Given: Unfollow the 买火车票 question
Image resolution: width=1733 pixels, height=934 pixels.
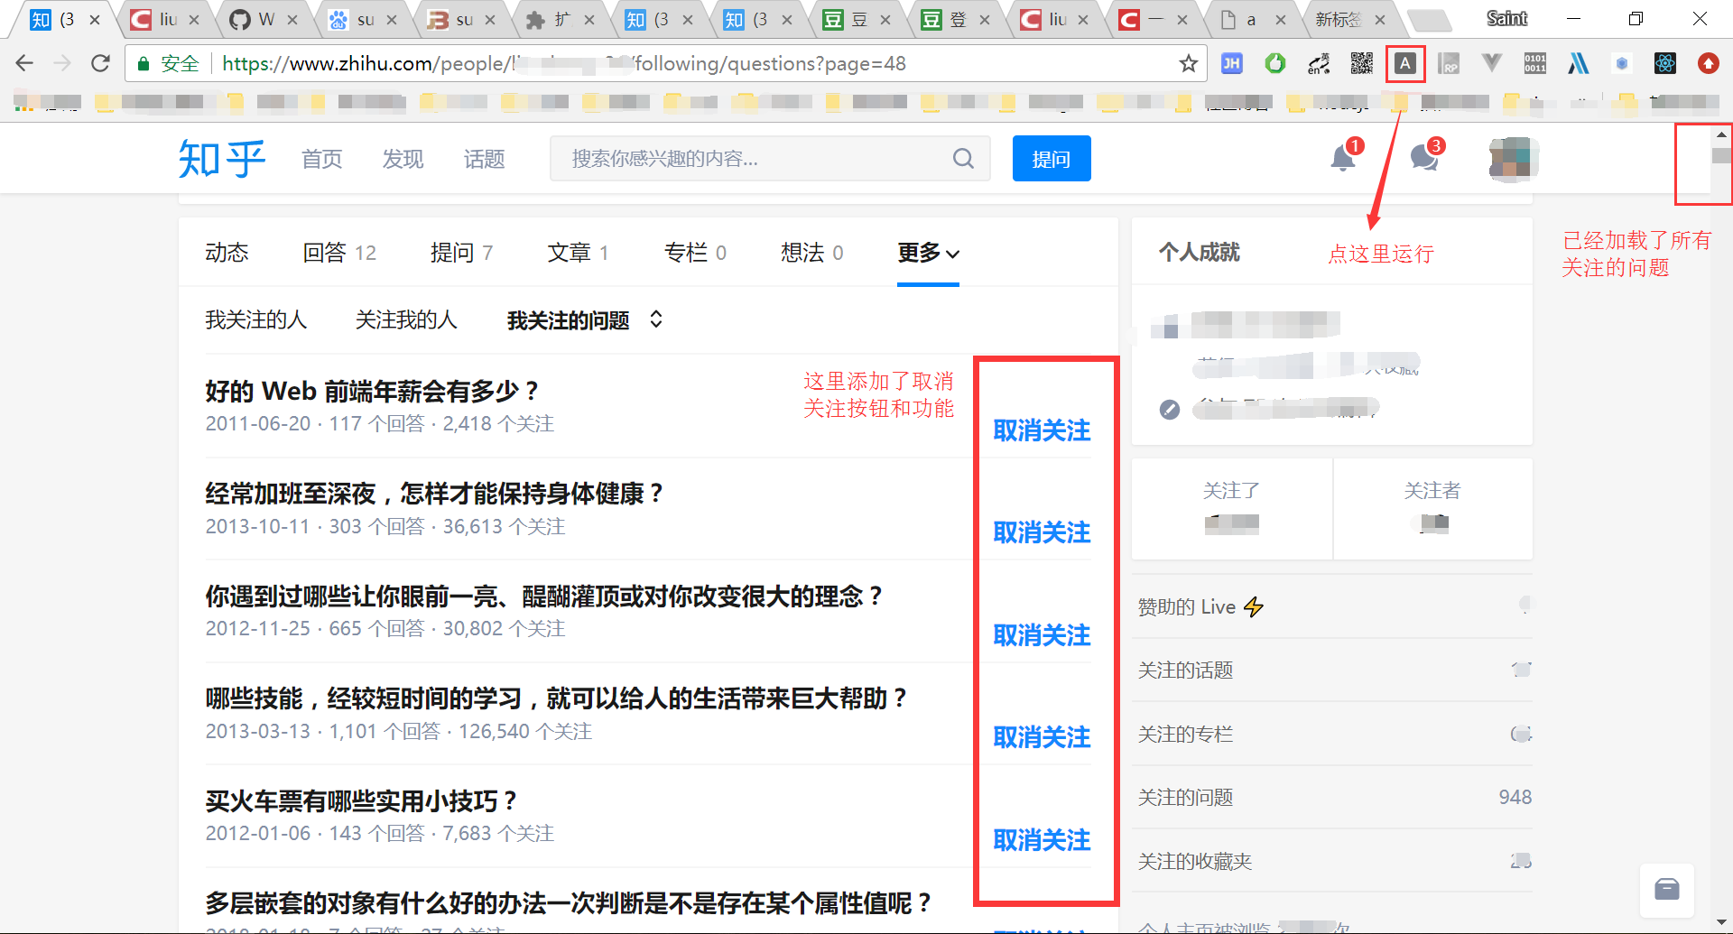Looking at the screenshot, I should click(1042, 840).
